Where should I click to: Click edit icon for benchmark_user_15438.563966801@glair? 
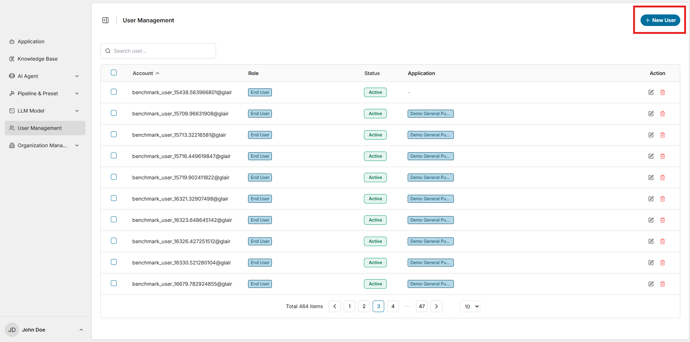[651, 92]
